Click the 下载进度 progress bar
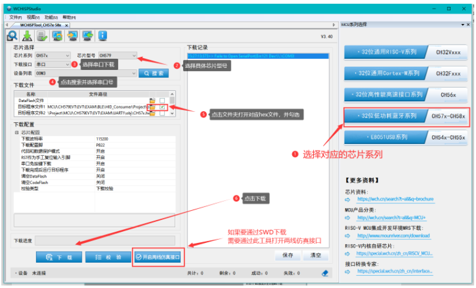 (x=105, y=240)
